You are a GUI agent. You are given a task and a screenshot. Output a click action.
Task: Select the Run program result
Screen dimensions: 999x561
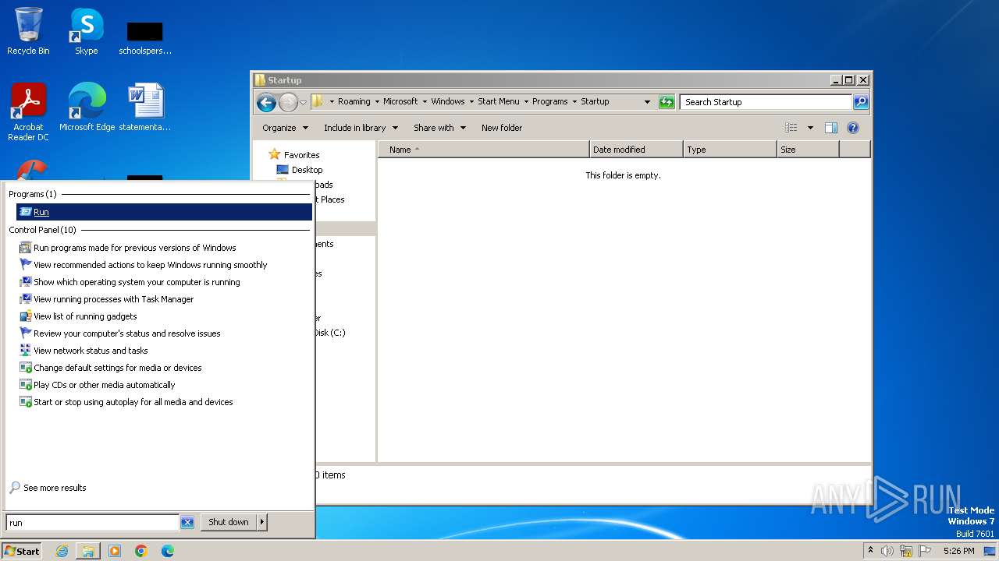point(164,212)
